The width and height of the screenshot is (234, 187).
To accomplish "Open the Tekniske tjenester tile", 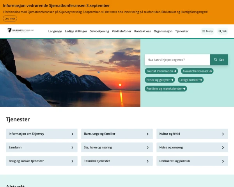I will pyautogui.click(x=117, y=161).
